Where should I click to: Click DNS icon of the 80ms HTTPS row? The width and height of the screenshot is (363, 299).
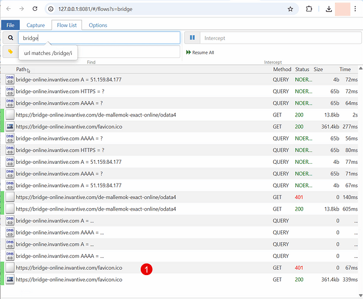(10, 150)
